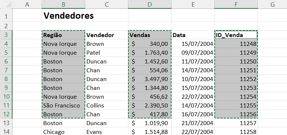Select the São Francisco cell
287x135 pixels.
point(63,106)
